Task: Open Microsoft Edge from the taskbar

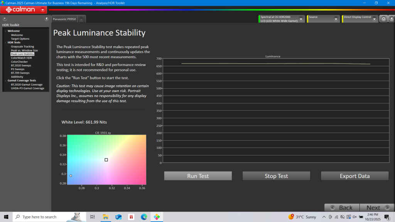Action: tap(144, 217)
